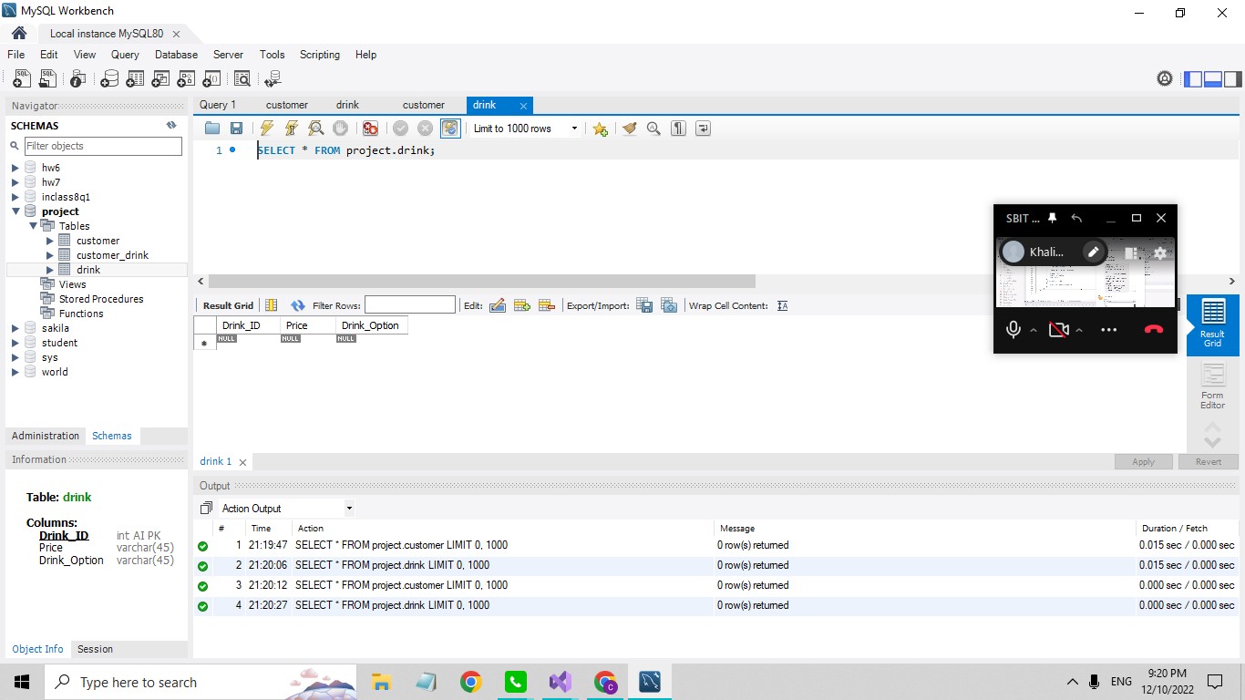Switch to Form Editor view
The height and width of the screenshot is (700, 1245).
1212,386
